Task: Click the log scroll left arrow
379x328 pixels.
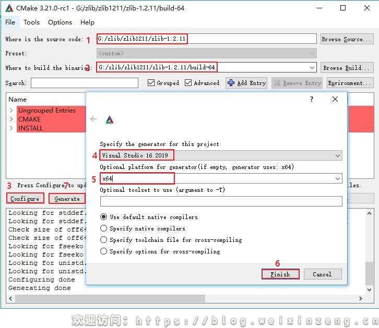Action: coord(10,299)
